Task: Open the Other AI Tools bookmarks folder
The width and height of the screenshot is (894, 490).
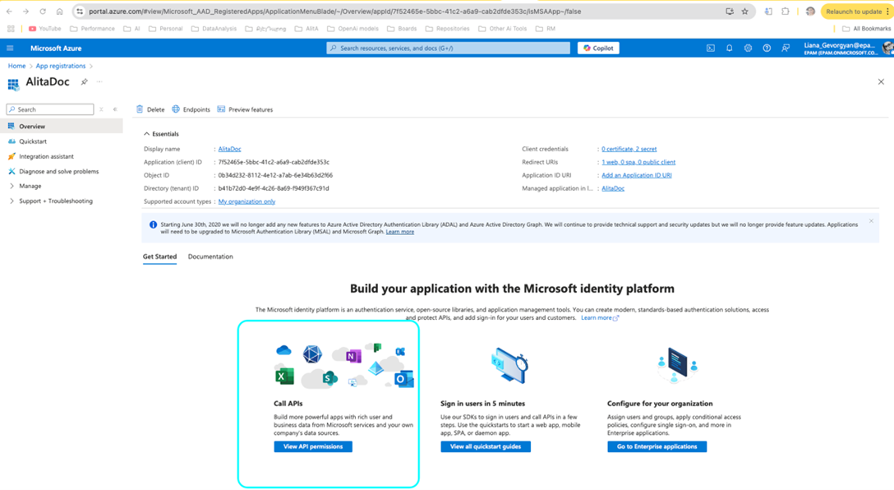Action: coord(502,29)
